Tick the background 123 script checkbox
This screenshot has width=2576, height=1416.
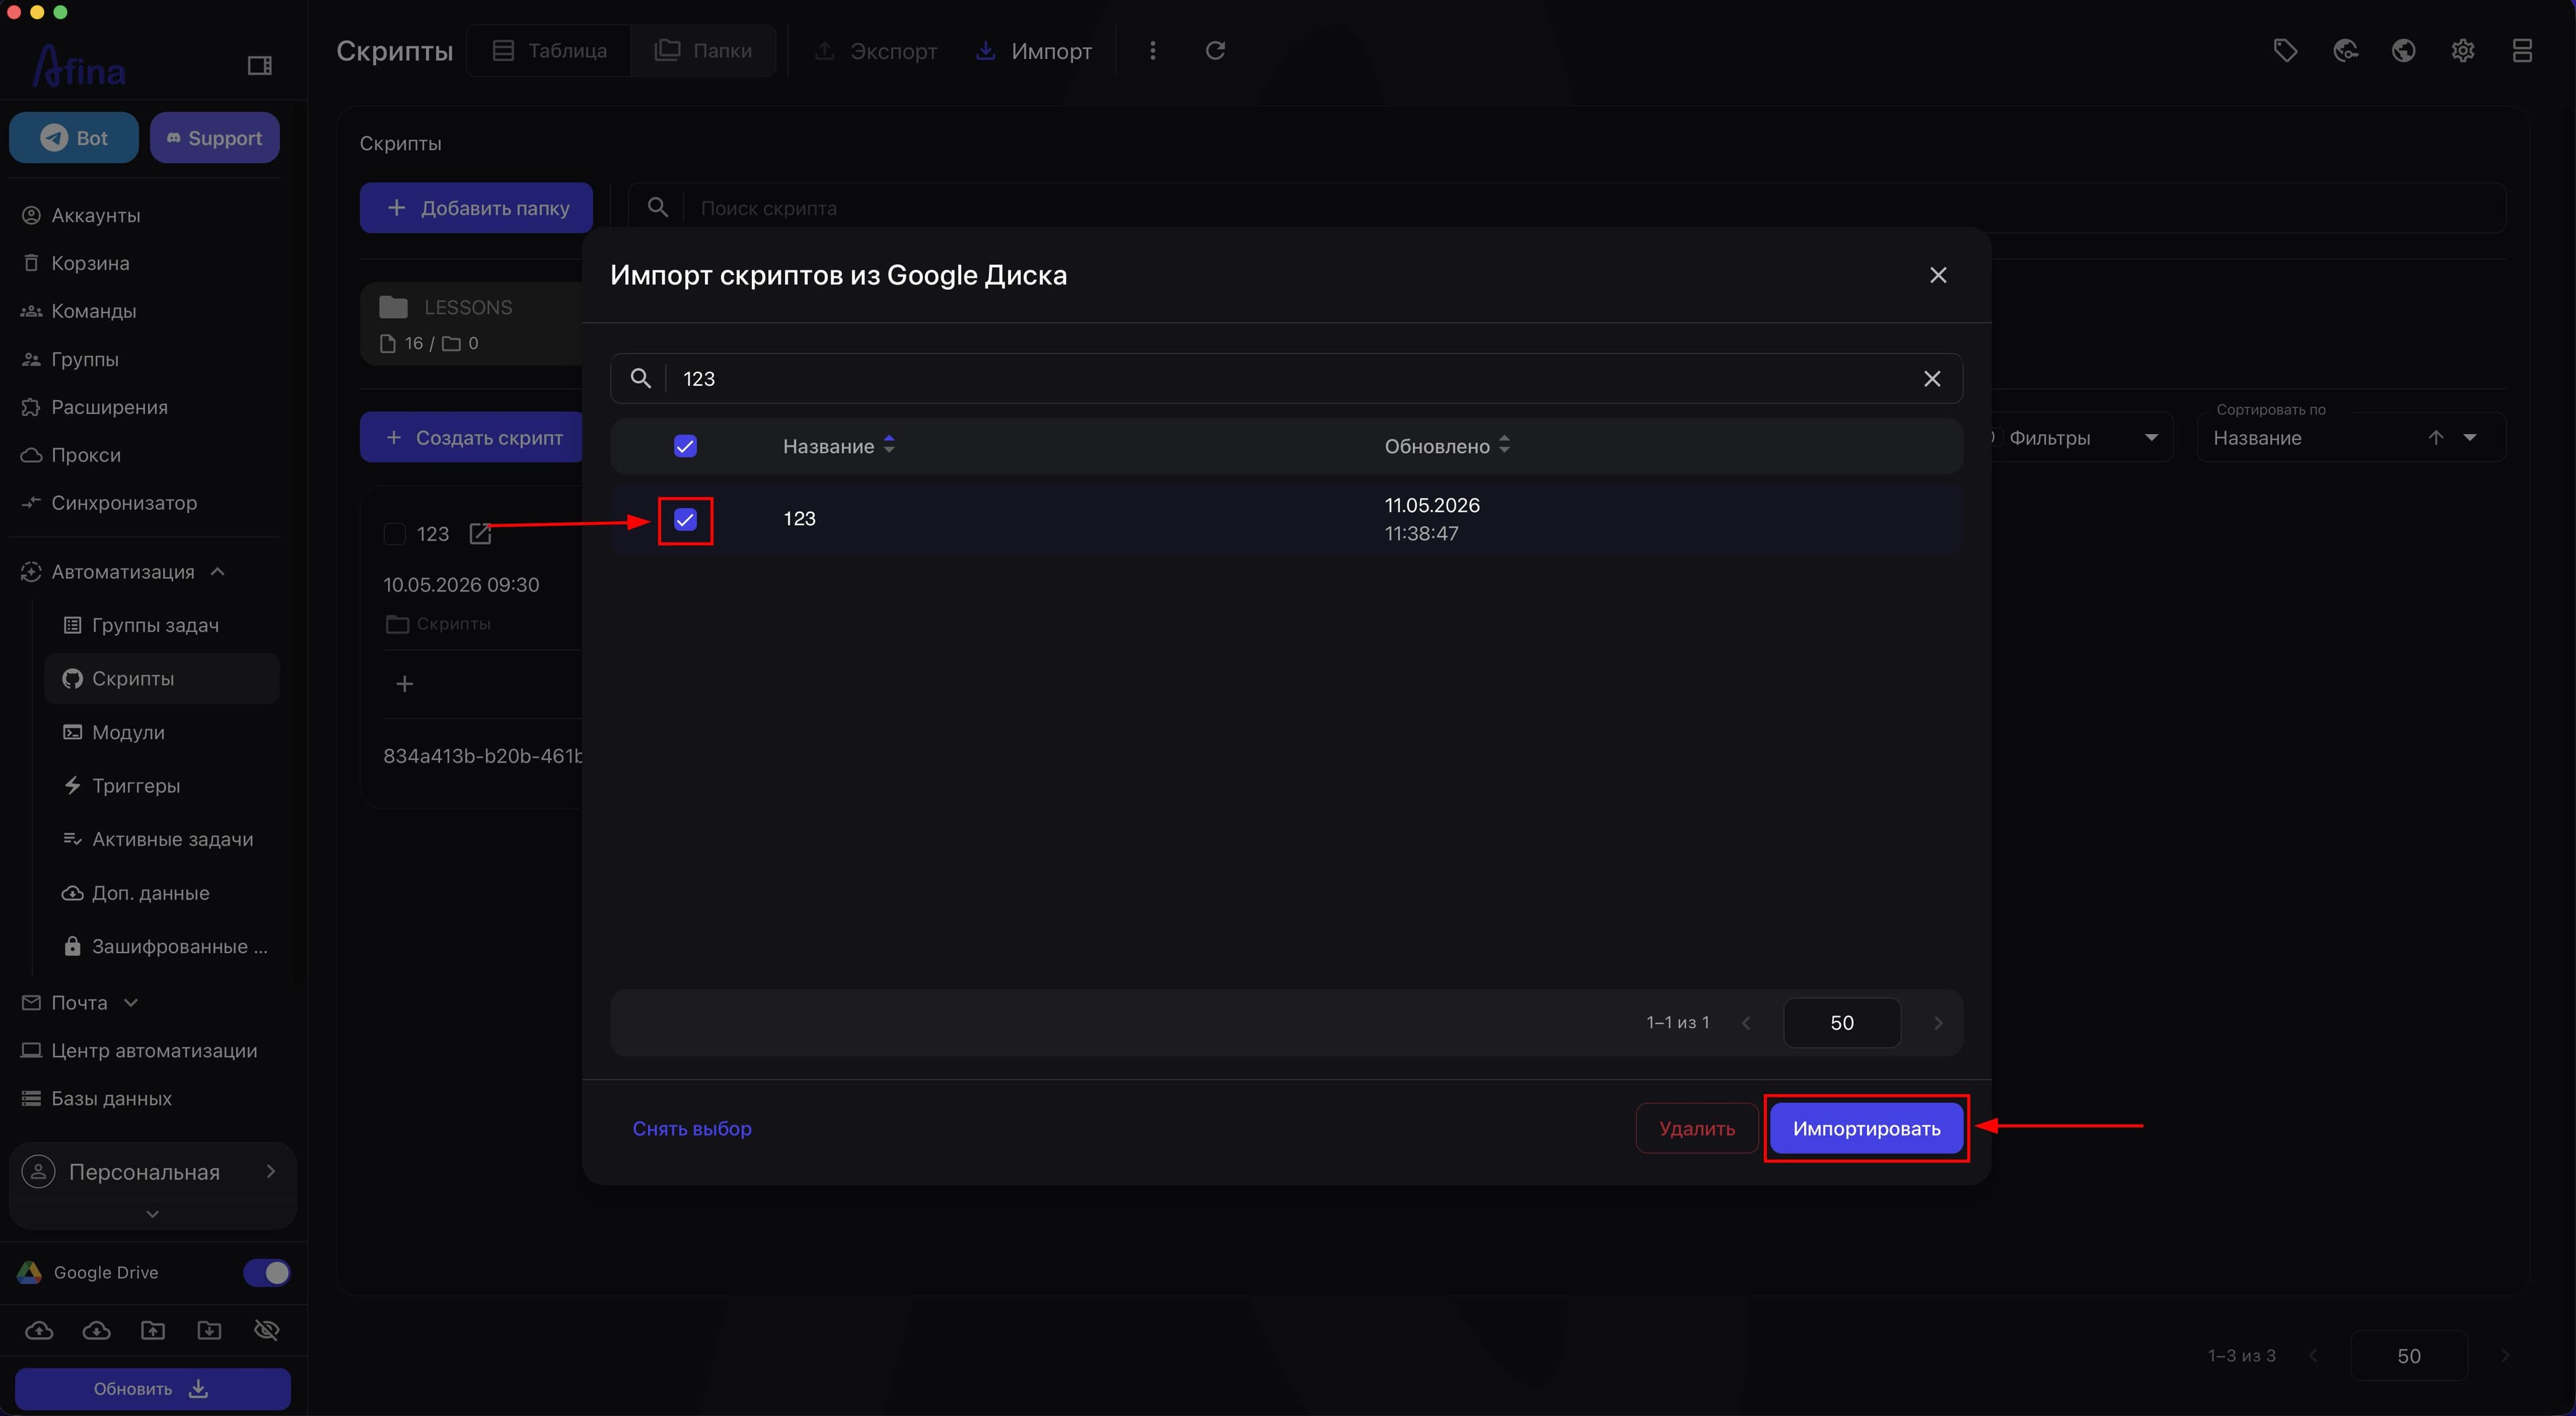[394, 534]
